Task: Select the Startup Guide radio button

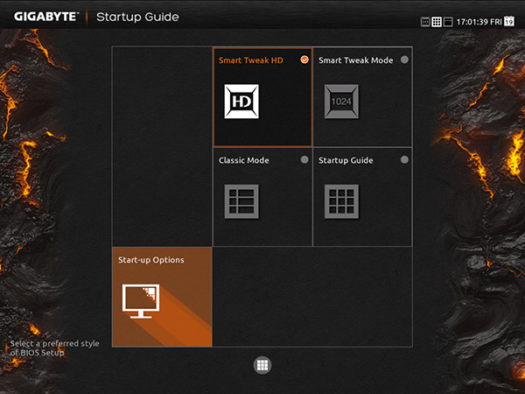Action: coord(404,159)
